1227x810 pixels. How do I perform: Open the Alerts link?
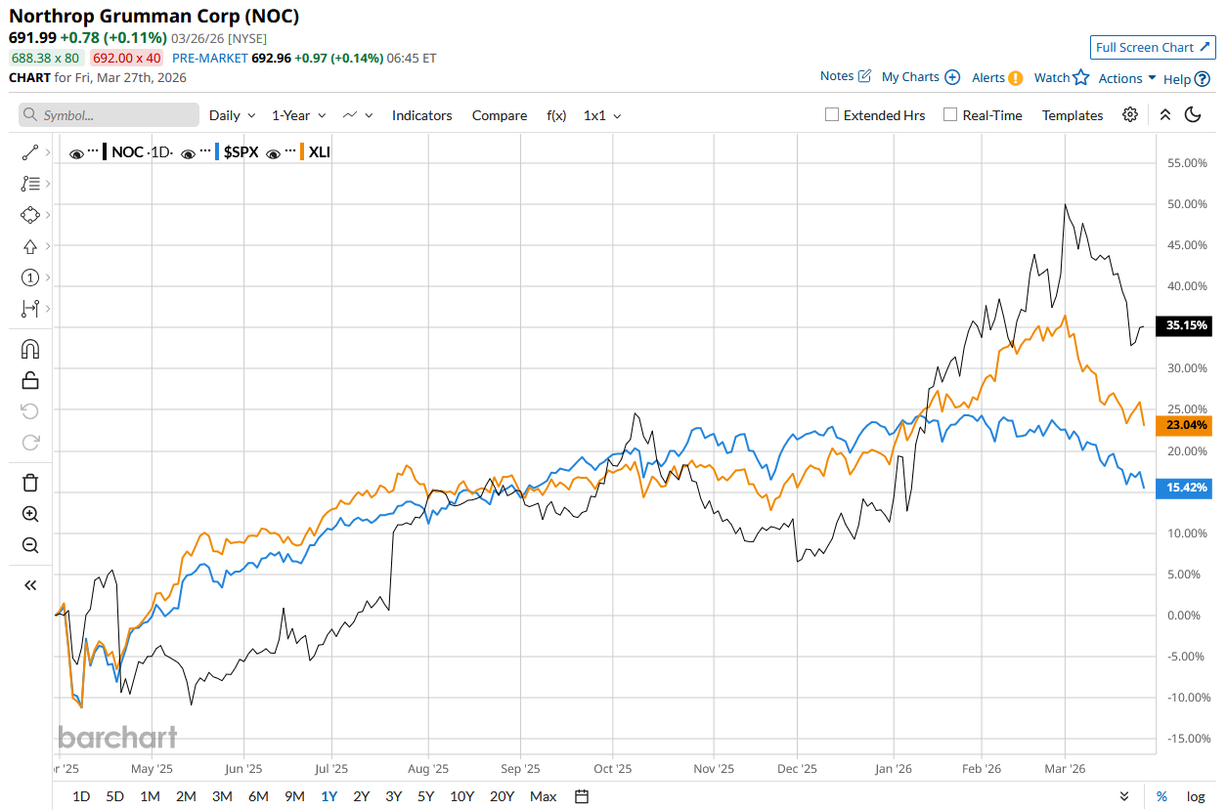[988, 77]
